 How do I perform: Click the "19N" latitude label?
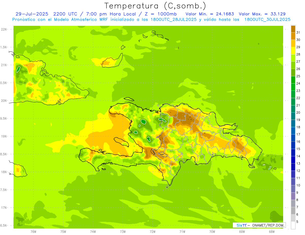pyautogui.click(x=4, y=136)
